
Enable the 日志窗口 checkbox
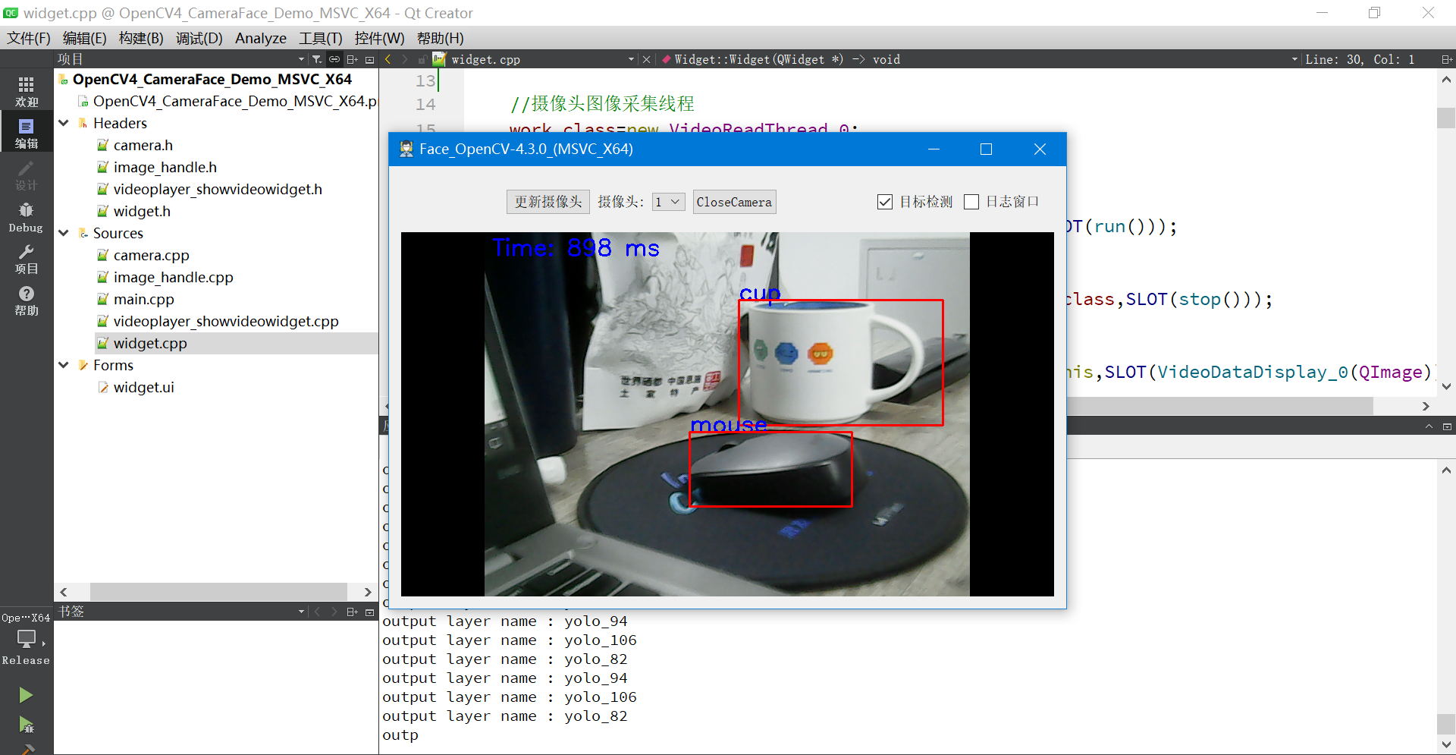[971, 202]
